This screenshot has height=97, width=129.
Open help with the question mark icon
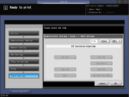(x=126, y=2)
